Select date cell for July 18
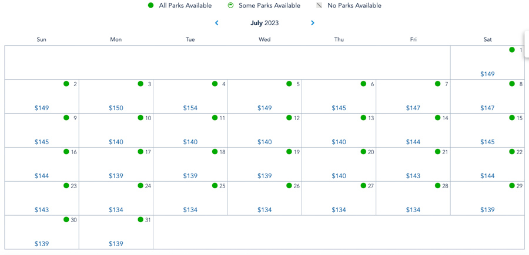 (190, 164)
